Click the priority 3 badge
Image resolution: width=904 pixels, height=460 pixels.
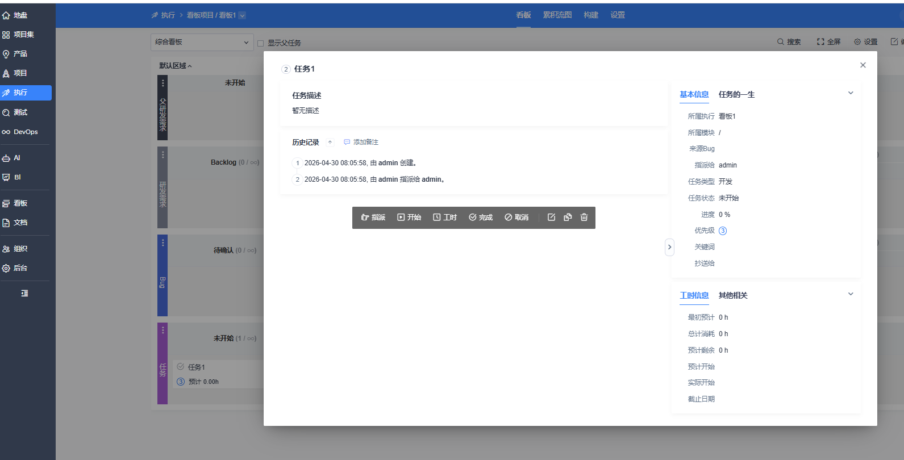click(x=723, y=231)
